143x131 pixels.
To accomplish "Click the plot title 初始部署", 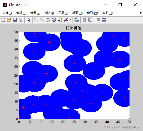I will click(x=74, y=28).
